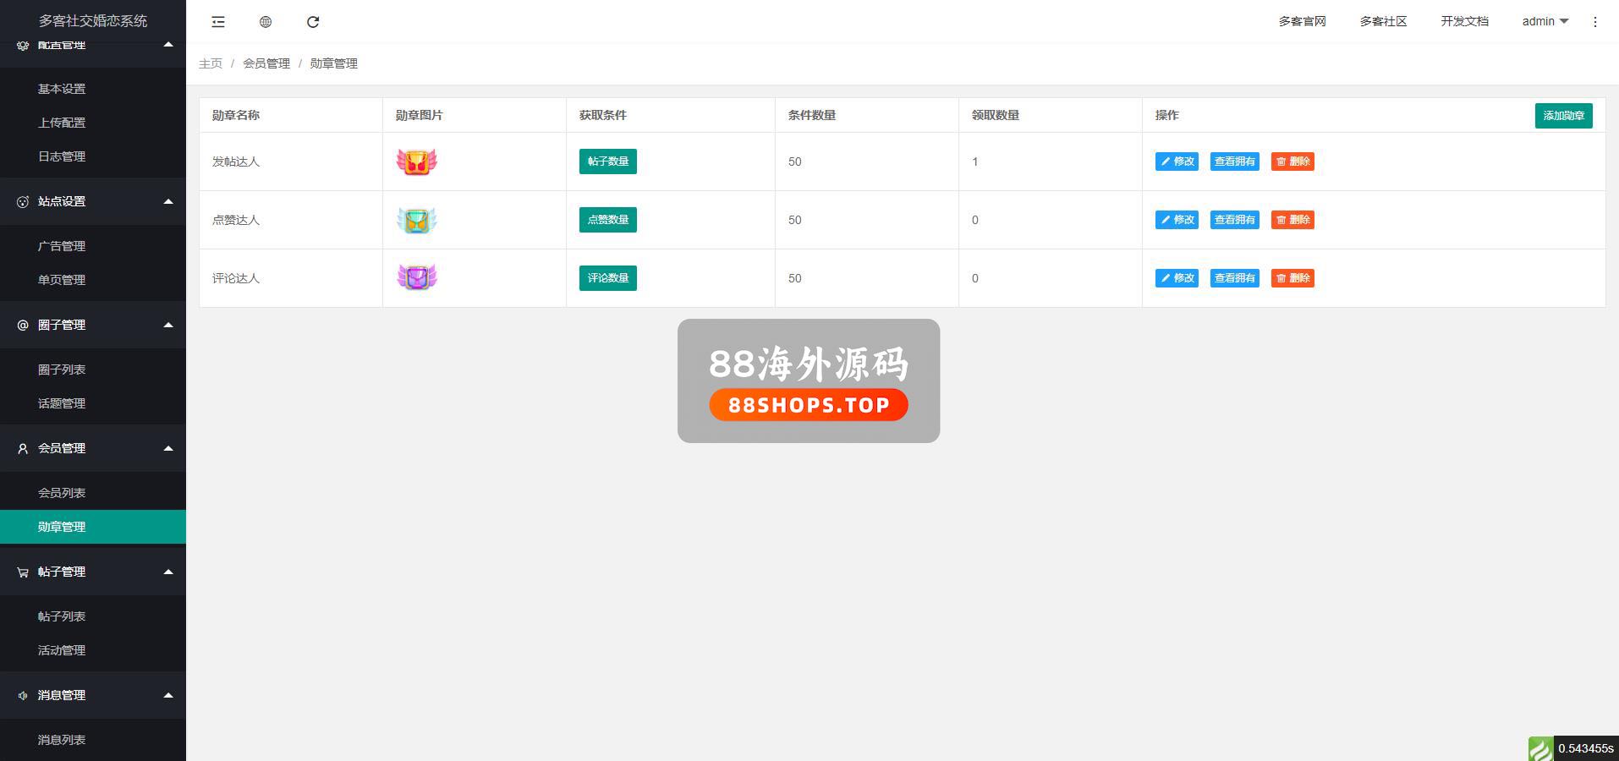Go to 主页 via breadcrumb

(x=211, y=63)
